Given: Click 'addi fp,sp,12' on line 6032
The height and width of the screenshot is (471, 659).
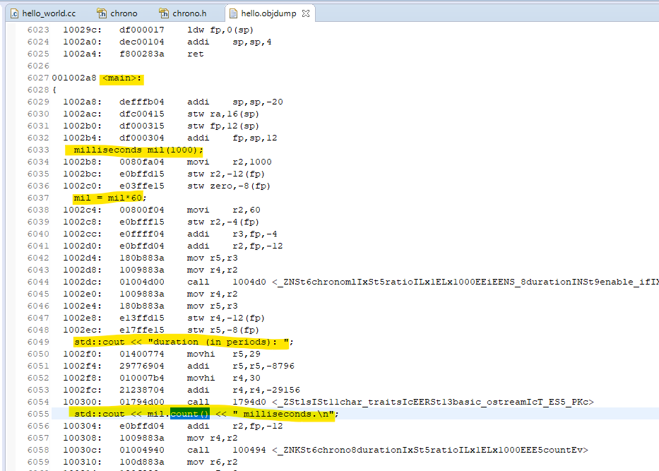Looking at the screenshot, I should [232, 138].
